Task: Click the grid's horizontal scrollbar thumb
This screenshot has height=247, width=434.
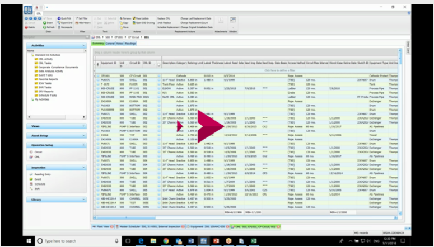Action: click(x=126, y=218)
